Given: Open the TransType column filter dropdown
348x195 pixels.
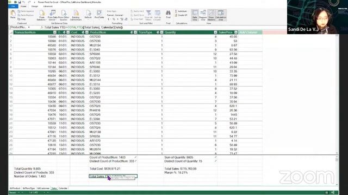Looking at the screenshot, I should pyautogui.click(x=161, y=32).
